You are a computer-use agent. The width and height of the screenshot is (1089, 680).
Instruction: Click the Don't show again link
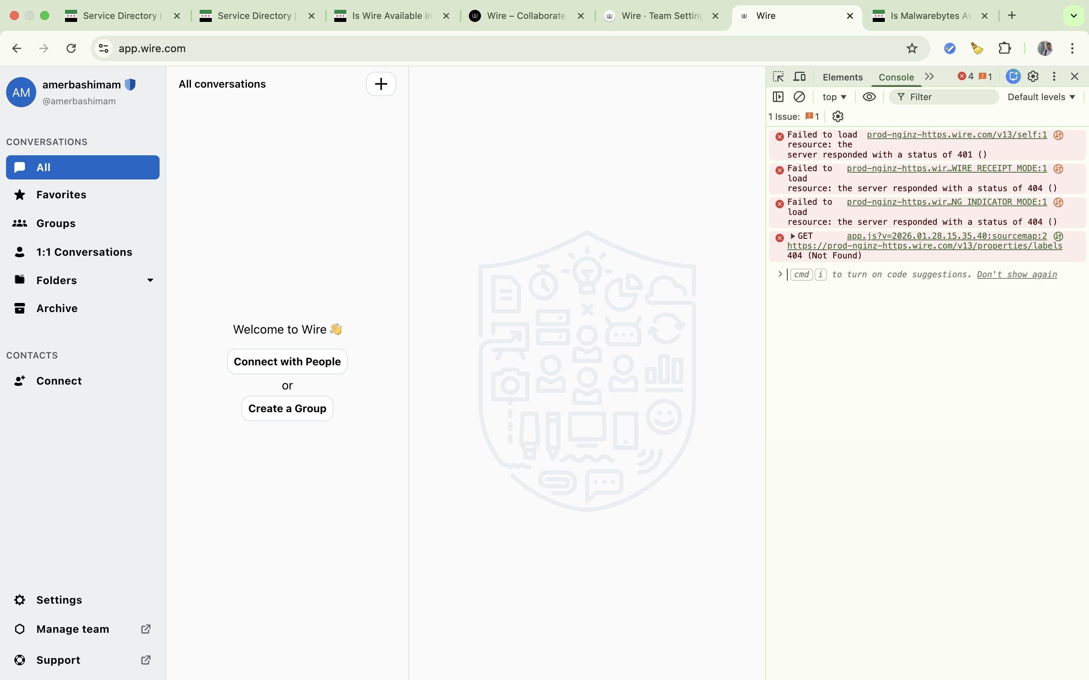click(x=1016, y=274)
